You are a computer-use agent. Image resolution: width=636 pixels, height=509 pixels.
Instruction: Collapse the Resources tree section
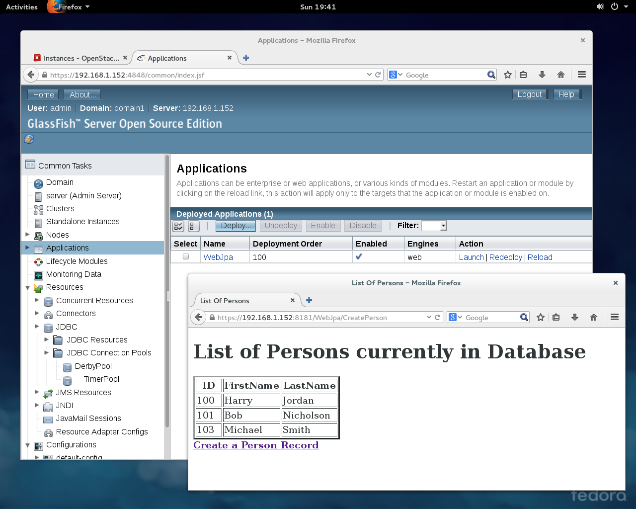pyautogui.click(x=28, y=287)
